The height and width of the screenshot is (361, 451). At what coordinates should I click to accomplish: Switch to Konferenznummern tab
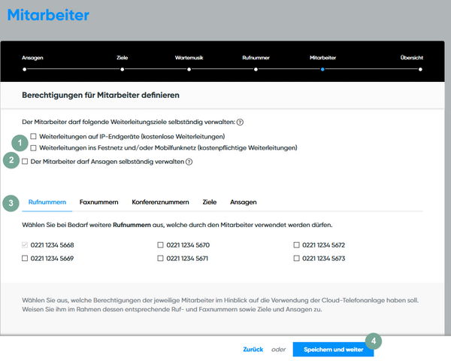coord(160,202)
